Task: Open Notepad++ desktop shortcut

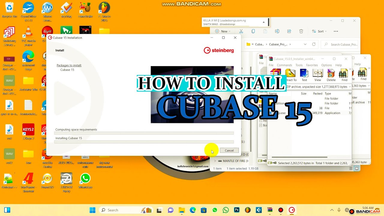Action: pos(9,181)
